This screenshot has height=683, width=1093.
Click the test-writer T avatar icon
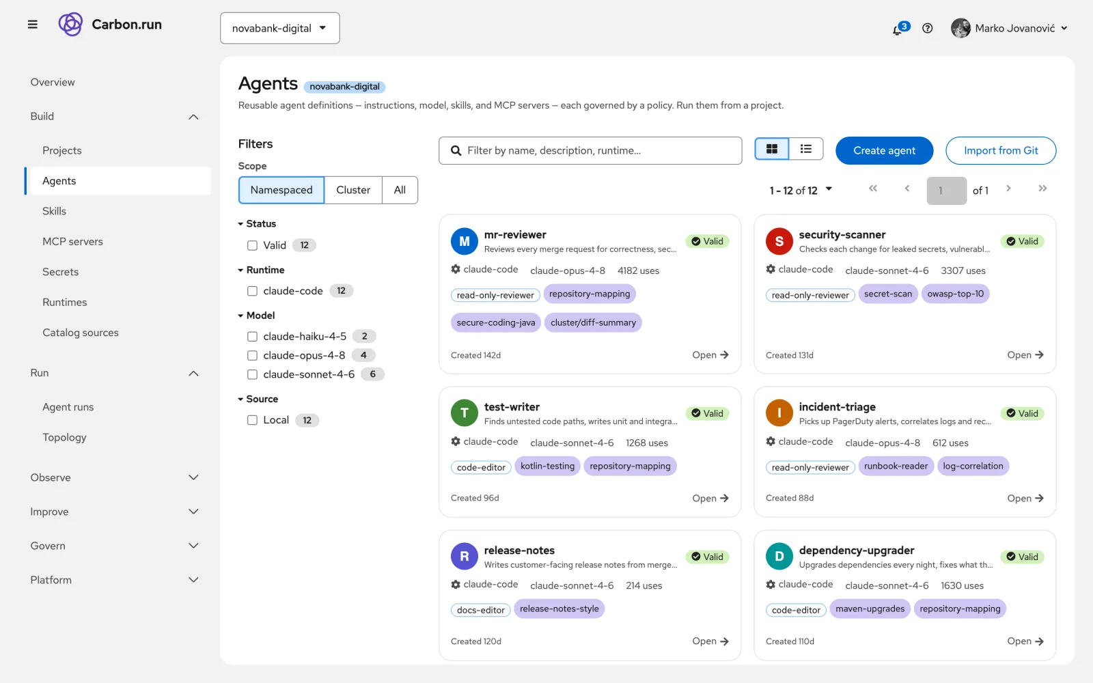click(465, 413)
